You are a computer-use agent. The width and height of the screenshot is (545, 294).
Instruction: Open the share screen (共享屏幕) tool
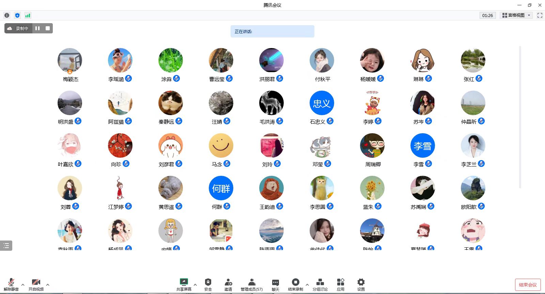184,284
